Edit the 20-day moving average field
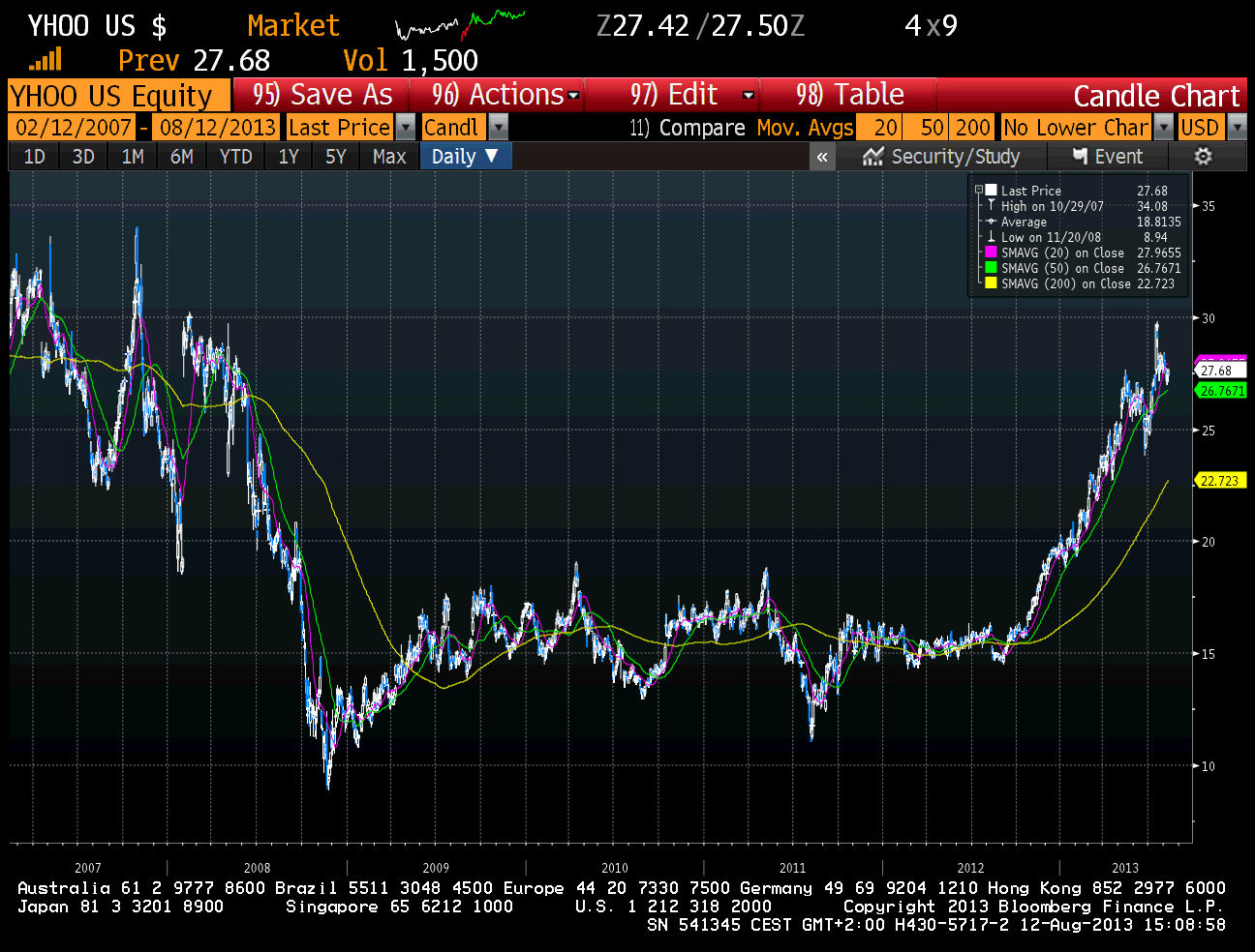This screenshot has height=952, width=1255. [879, 128]
